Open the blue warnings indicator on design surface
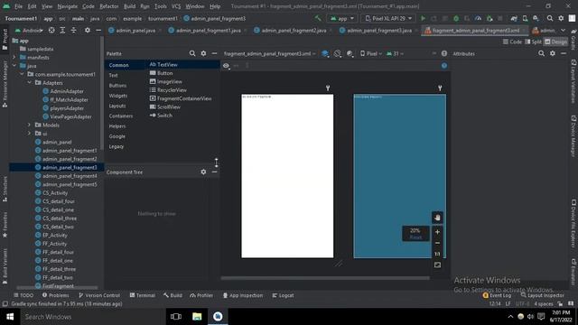This screenshot has width=578, height=325. [x=444, y=66]
